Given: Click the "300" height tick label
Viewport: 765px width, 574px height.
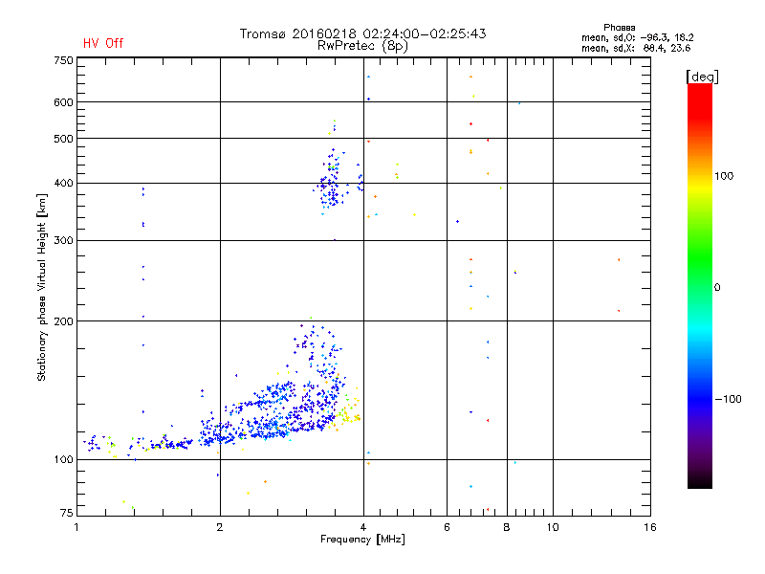Looking at the screenshot, I should pyautogui.click(x=63, y=241).
